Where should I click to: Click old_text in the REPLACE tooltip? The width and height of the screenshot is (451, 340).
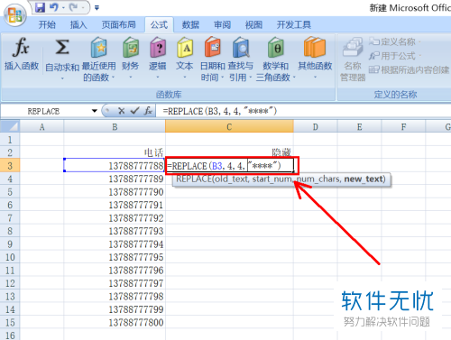tap(230, 179)
